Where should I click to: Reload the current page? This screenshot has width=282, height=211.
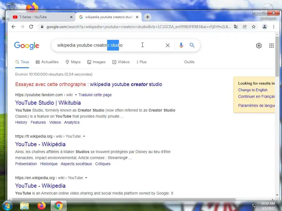pos(31,27)
